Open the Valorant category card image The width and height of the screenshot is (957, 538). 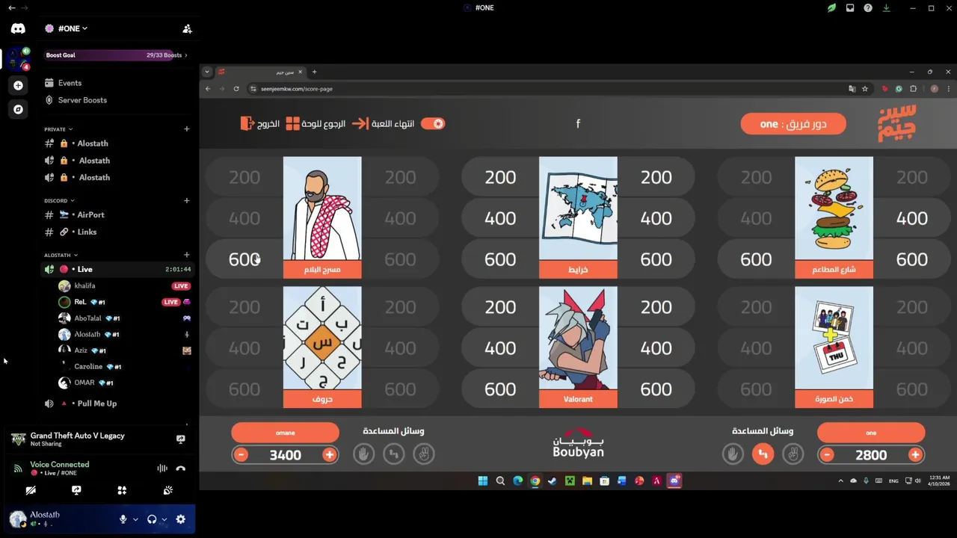point(578,338)
